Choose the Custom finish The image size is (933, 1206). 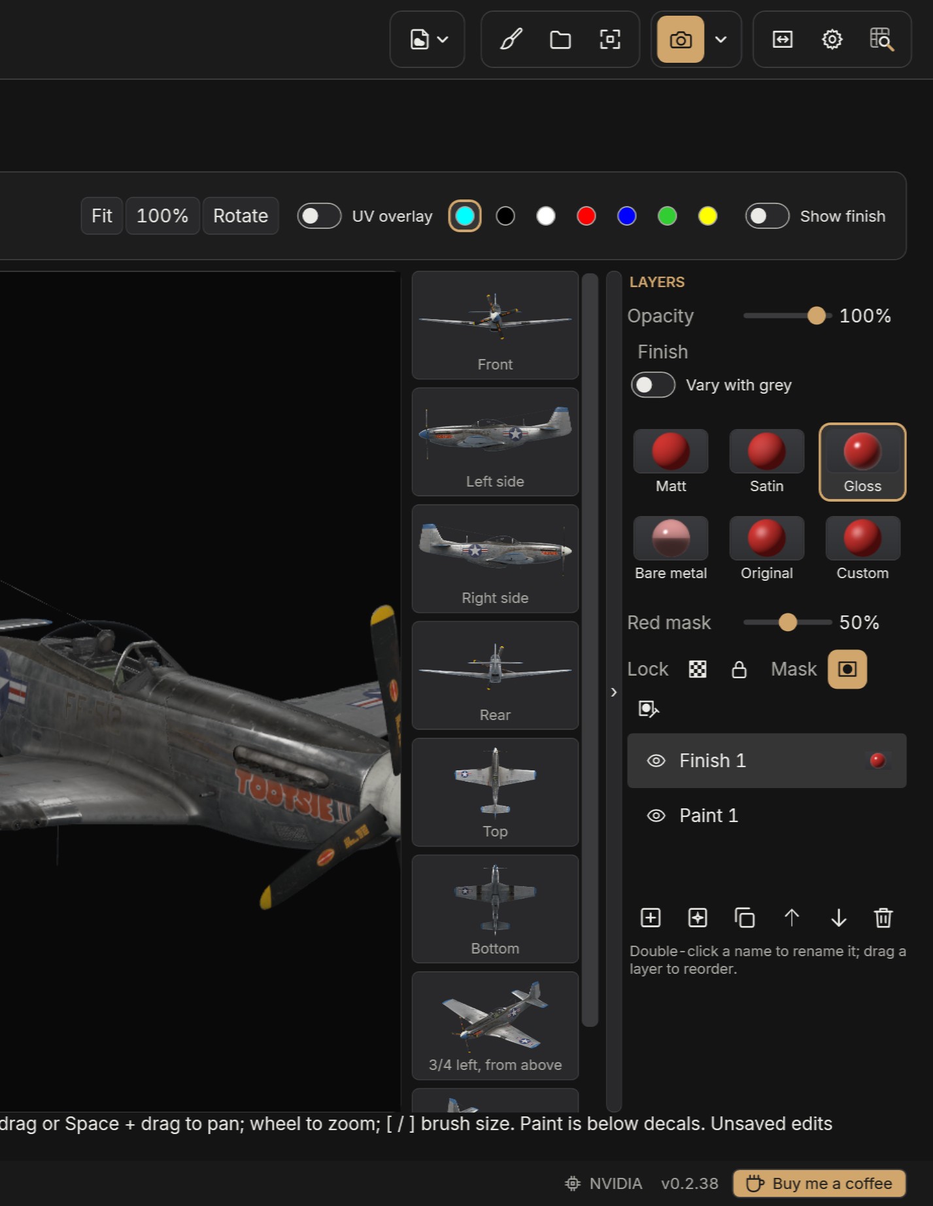pos(862,549)
